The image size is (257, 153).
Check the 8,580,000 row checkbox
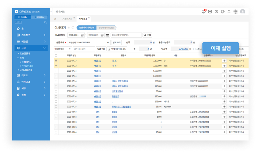click(x=56, y=76)
